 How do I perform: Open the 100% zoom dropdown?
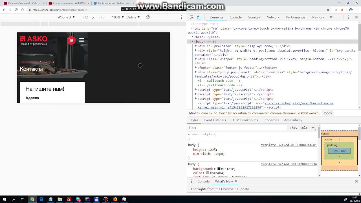pos(118,17)
